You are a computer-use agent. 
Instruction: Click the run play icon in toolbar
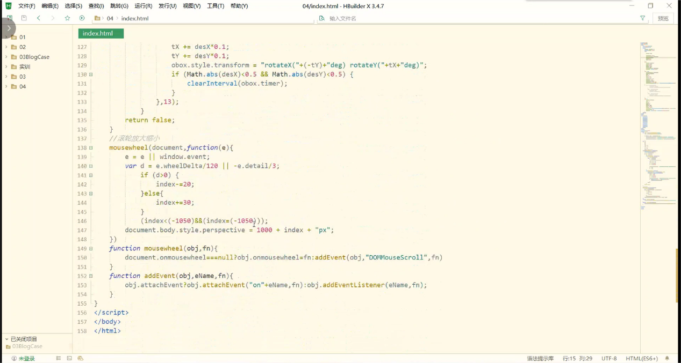[x=82, y=18]
